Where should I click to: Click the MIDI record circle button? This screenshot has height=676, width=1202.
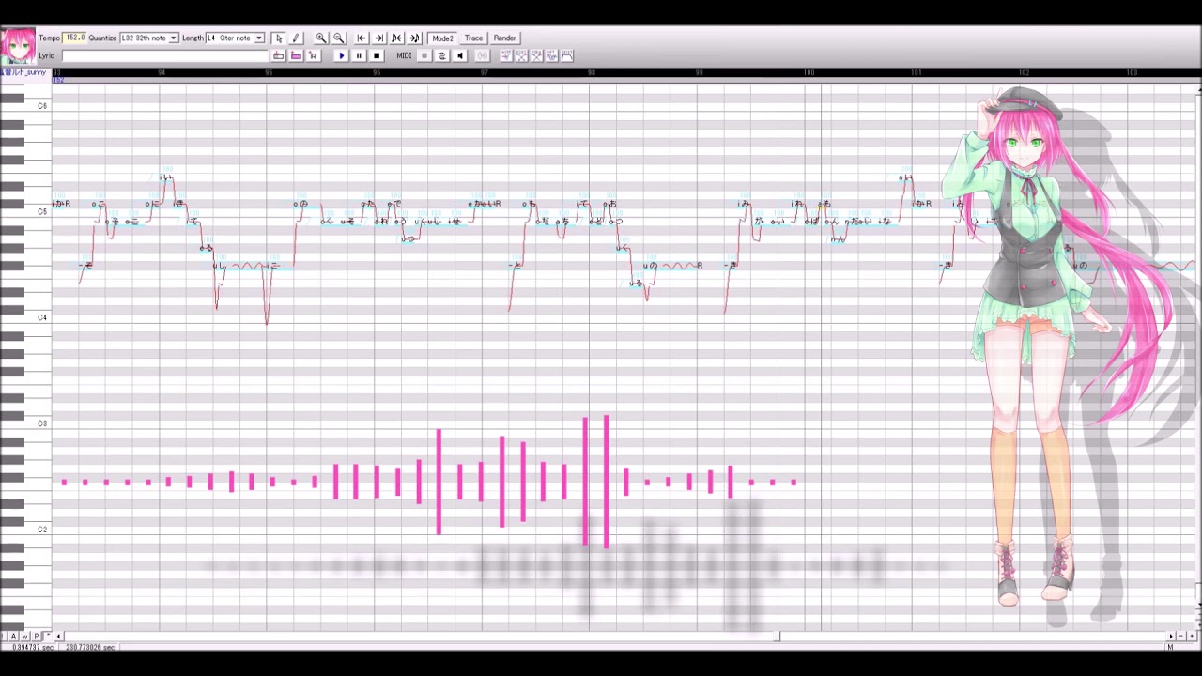(x=424, y=56)
